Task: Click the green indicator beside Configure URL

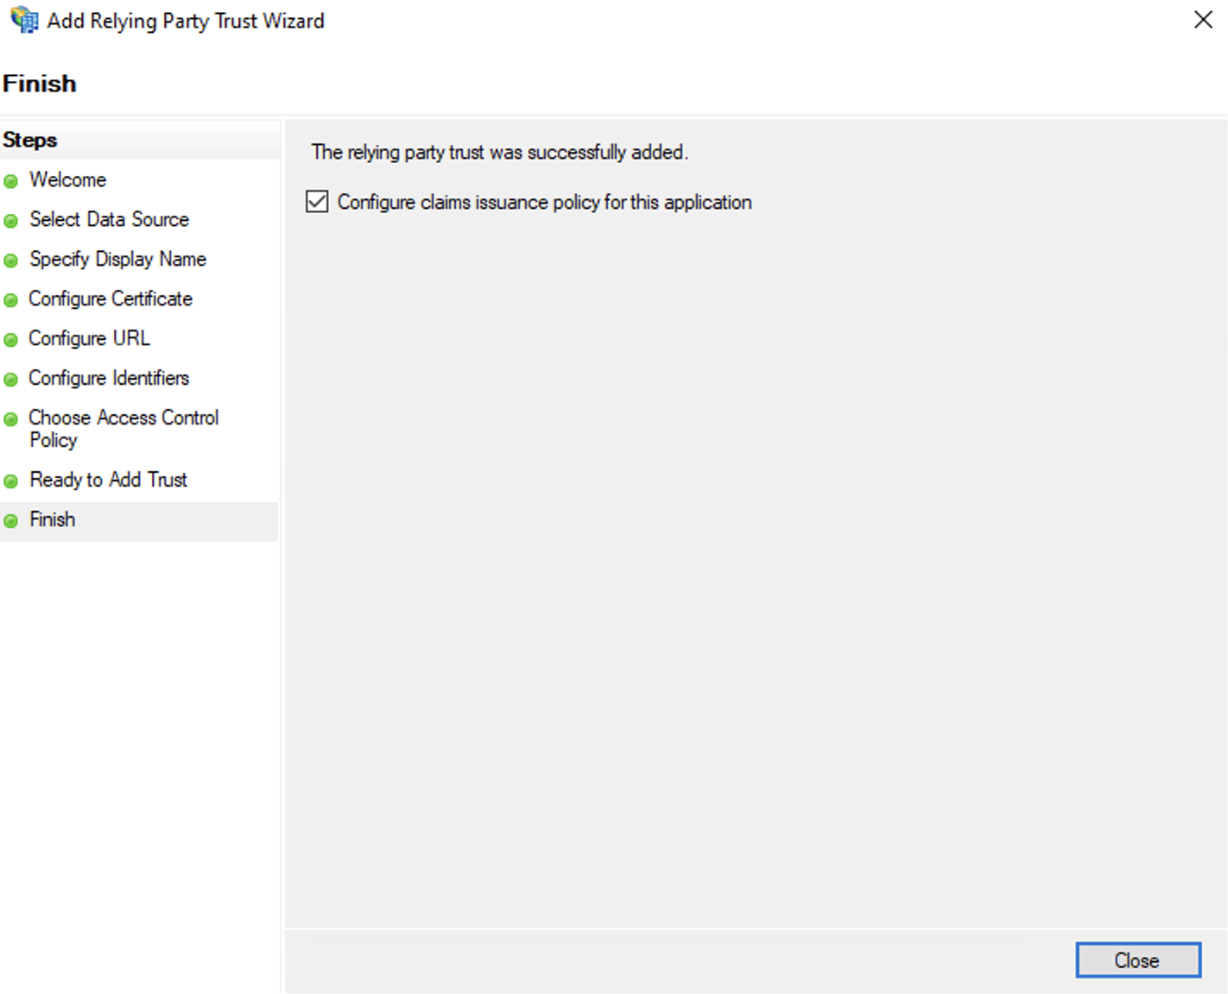Action: (11, 340)
